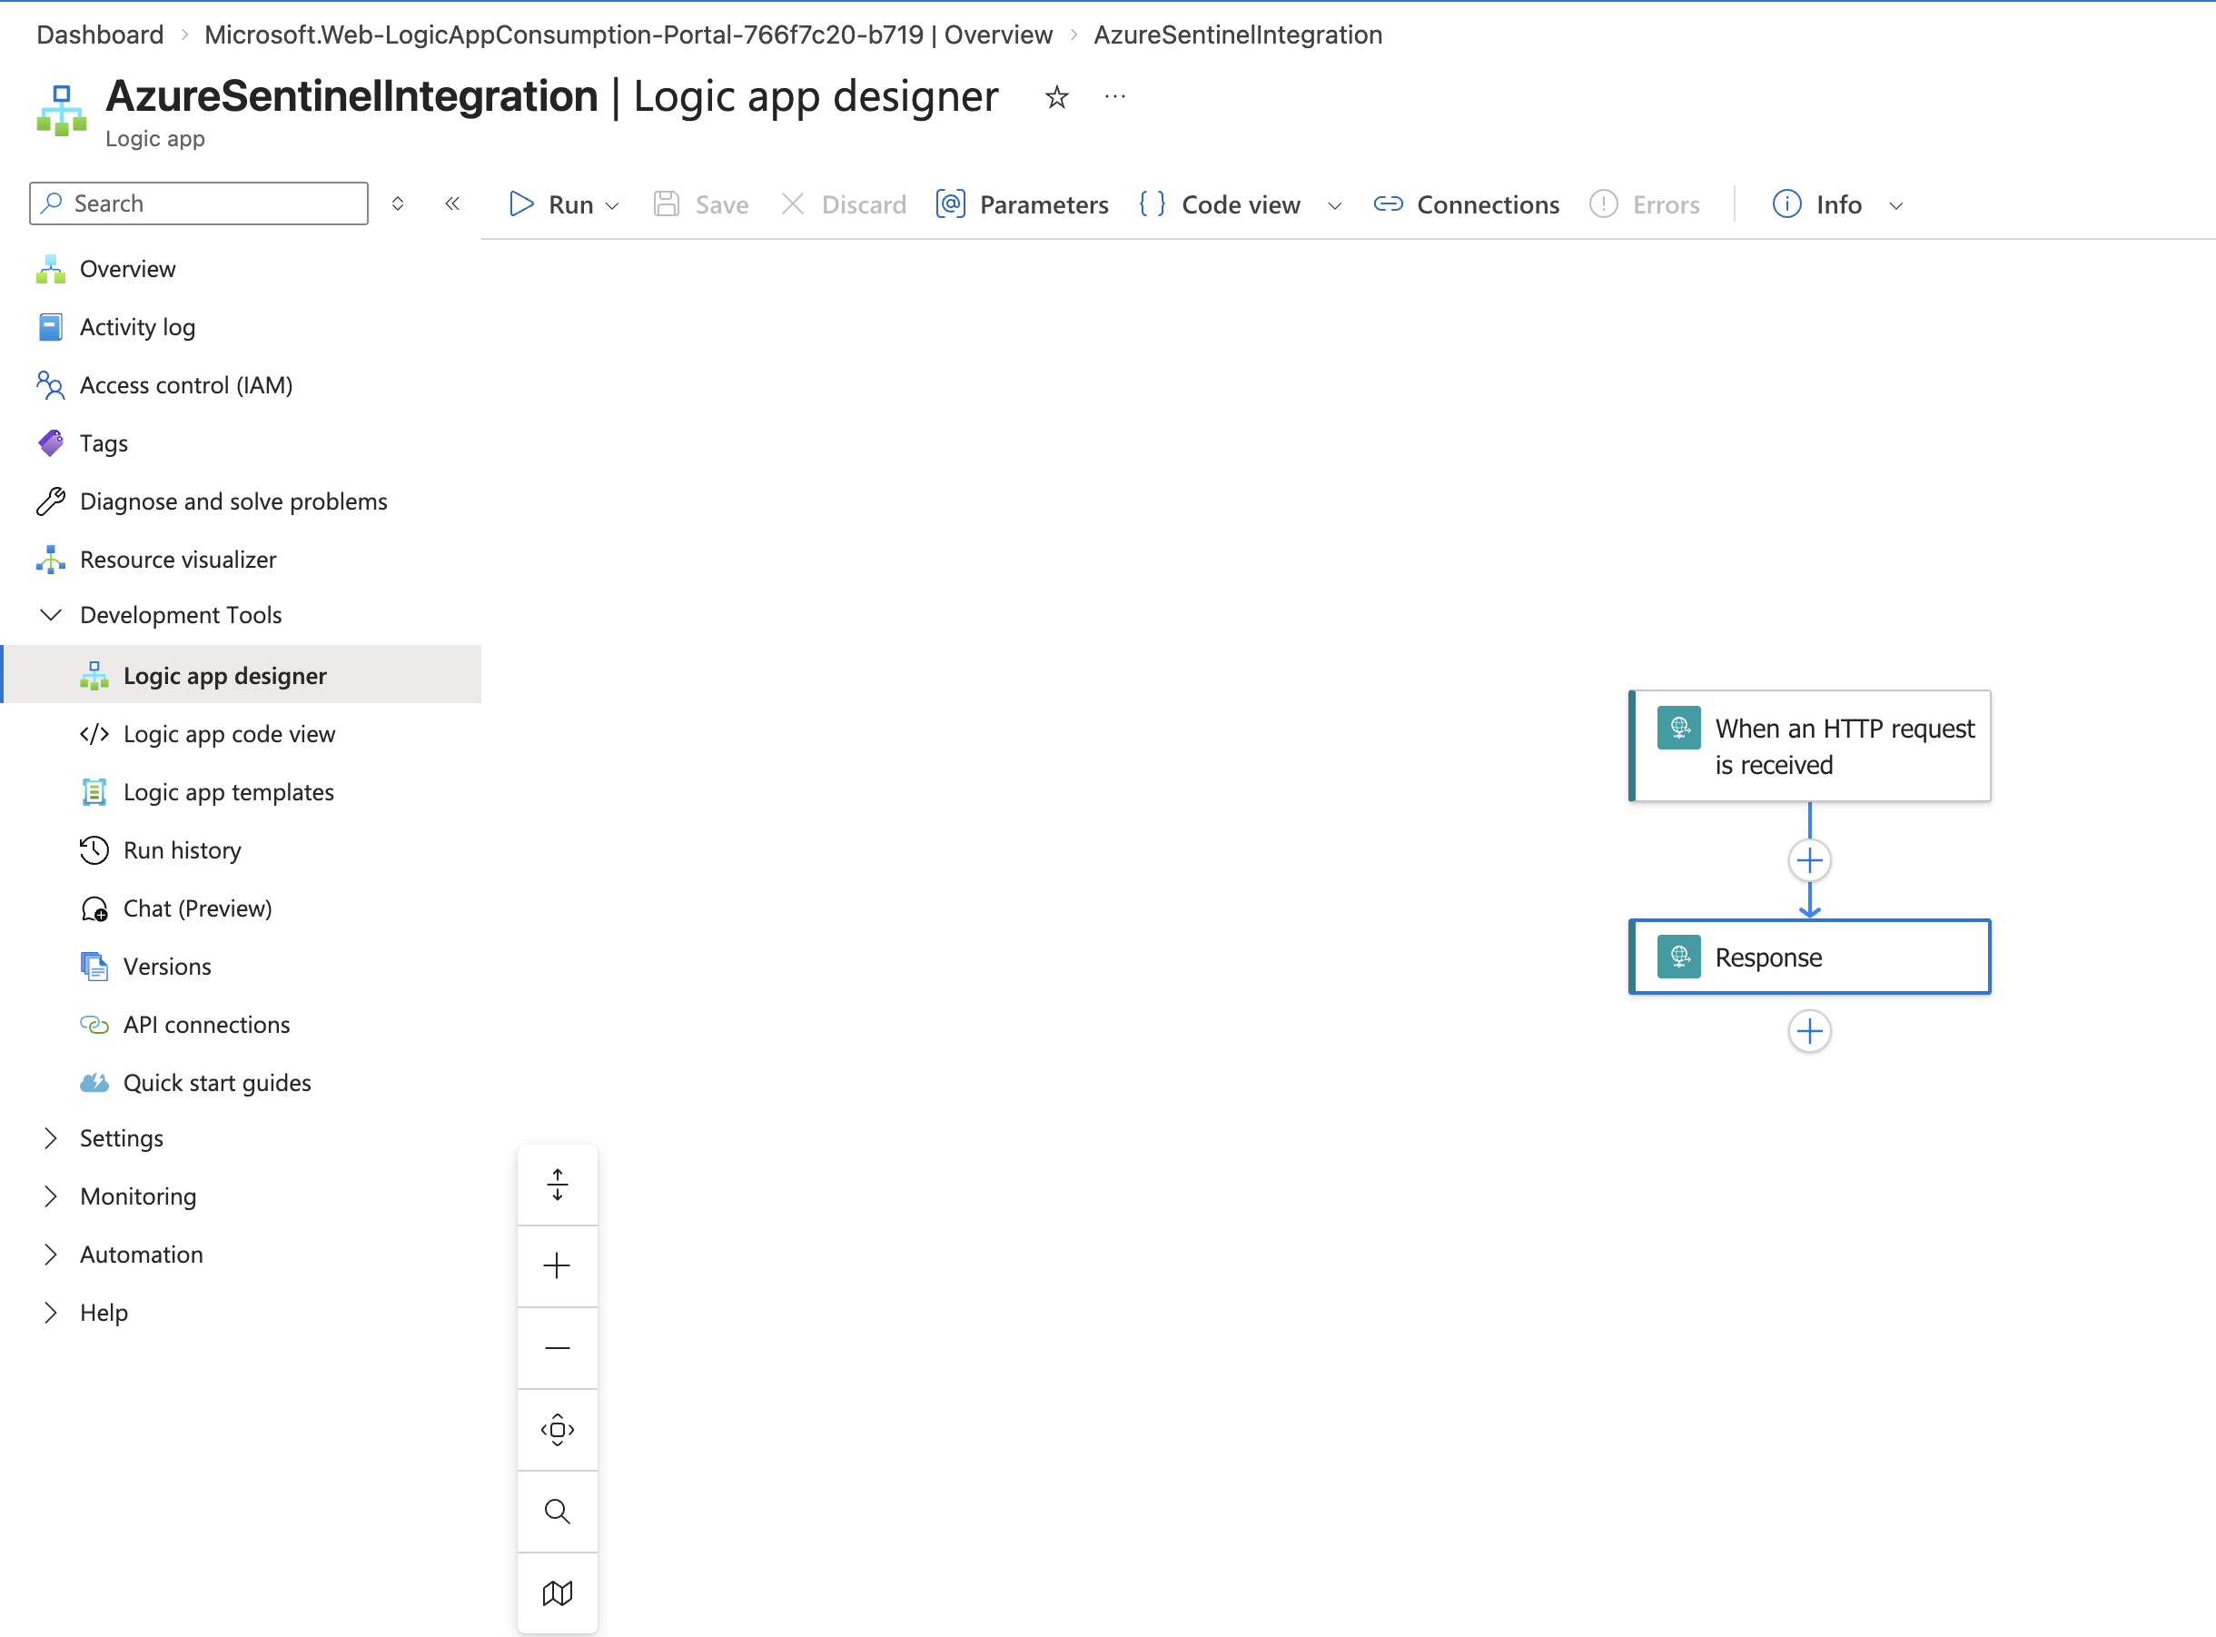Toggle the minimap icon on canvas controls
Image resolution: width=2216 pixels, height=1637 pixels.
[x=557, y=1593]
